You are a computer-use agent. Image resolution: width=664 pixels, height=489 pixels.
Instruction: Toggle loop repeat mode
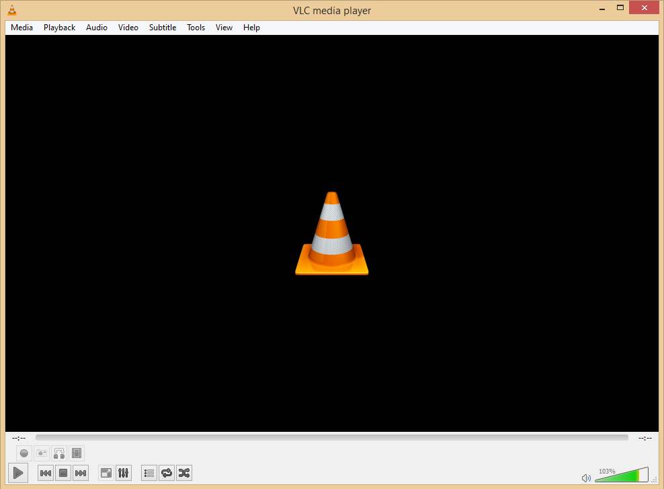(x=167, y=473)
